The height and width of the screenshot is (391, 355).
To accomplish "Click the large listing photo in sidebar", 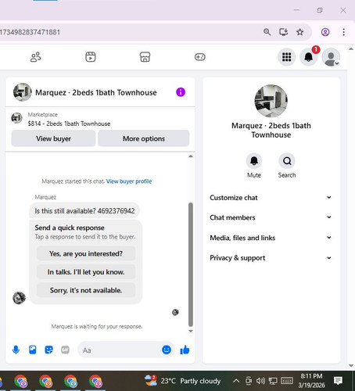I will [x=271, y=101].
